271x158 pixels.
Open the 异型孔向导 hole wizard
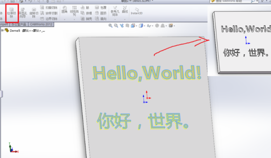click(x=23, y=13)
